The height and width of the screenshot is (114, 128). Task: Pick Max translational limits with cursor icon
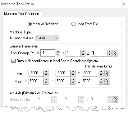click(x=107, y=81)
